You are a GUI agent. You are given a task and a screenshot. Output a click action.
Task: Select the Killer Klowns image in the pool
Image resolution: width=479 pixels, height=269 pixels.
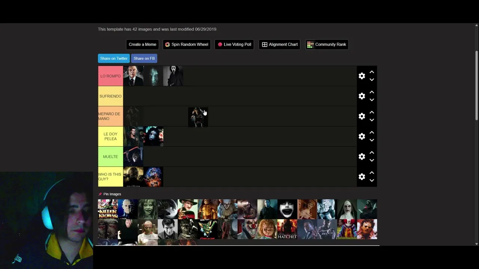tap(108, 209)
